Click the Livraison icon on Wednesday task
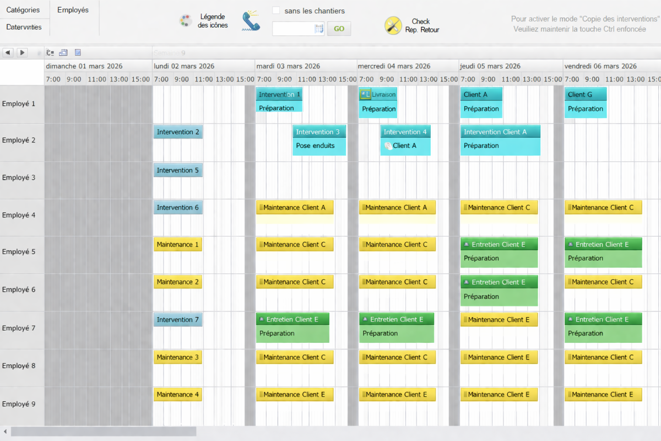This screenshot has height=441, width=661. (x=365, y=94)
